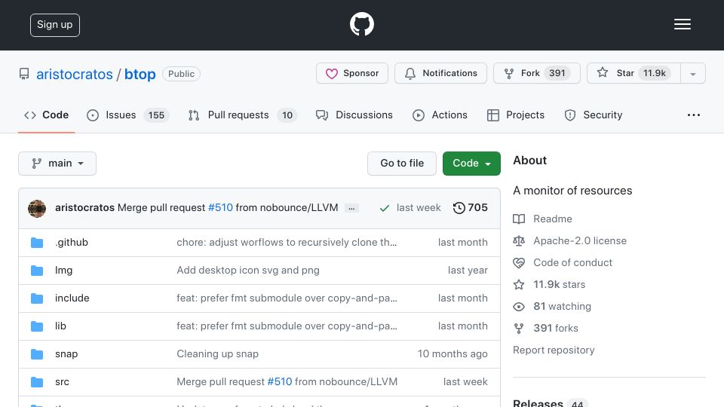Screen dimensions: 724x407
Task: Expand commit message ellipsis button
Action: click(351, 209)
